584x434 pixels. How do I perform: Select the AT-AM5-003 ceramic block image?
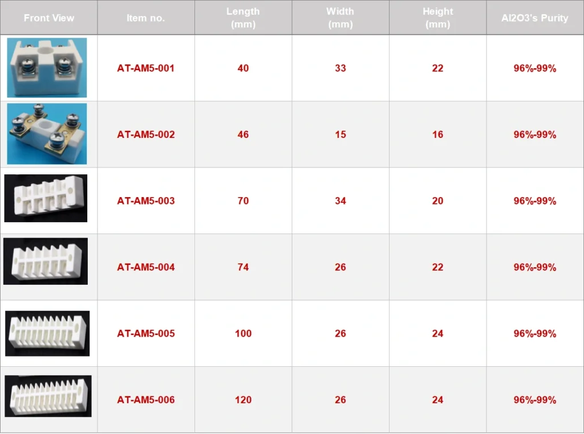[x=46, y=198]
